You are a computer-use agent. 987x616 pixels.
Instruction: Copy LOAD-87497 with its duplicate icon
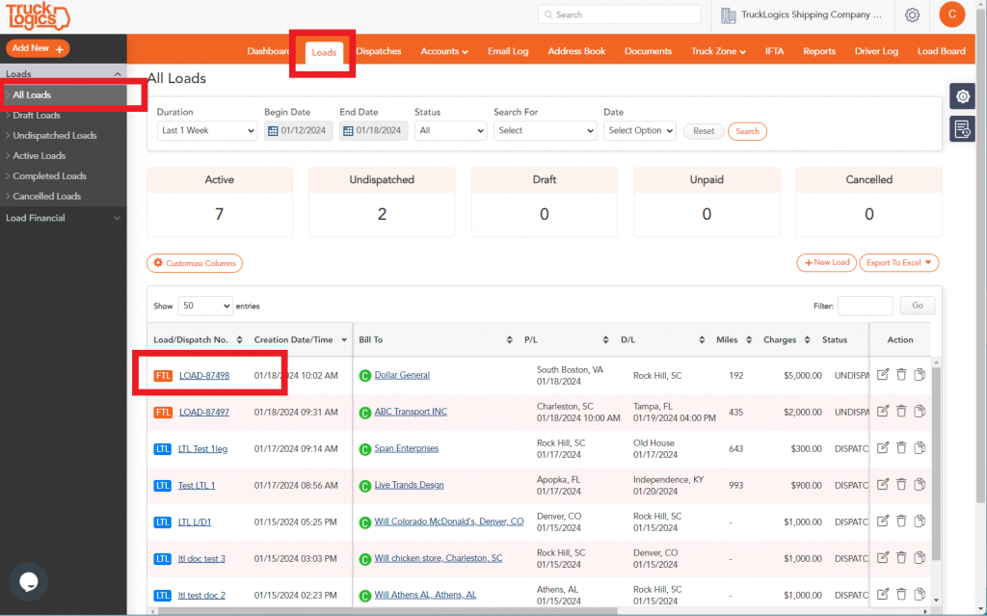[x=920, y=412]
